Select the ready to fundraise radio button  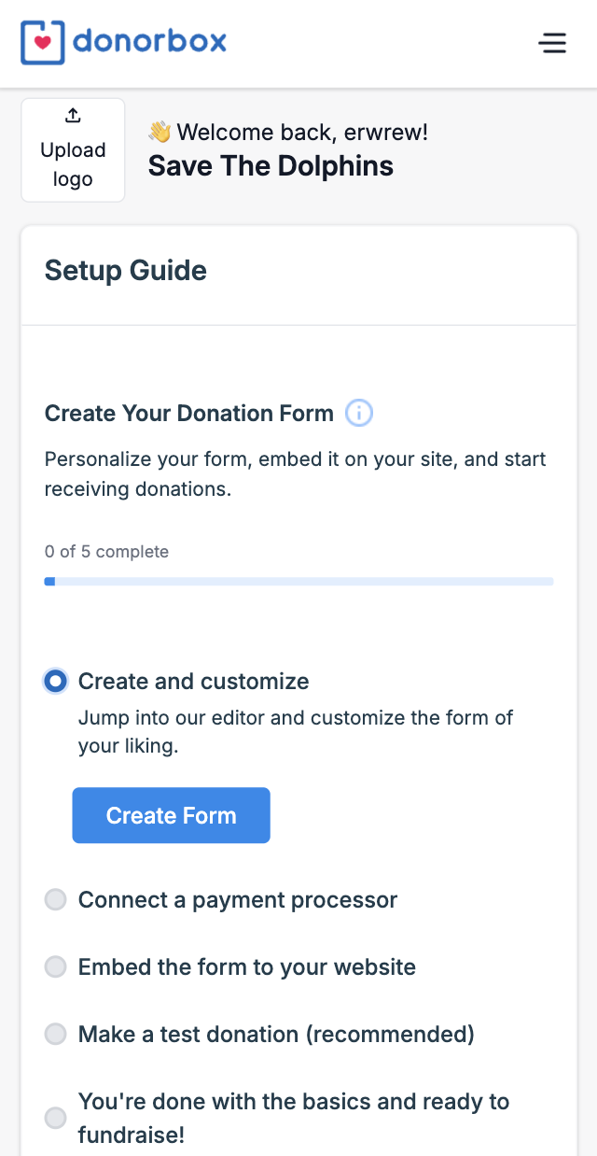[56, 1118]
